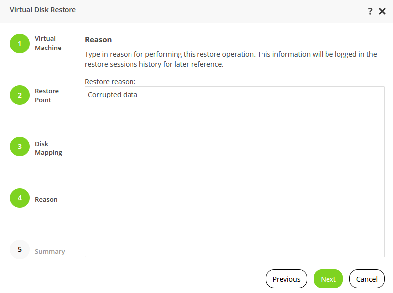Go to step 1 circle
This screenshot has height=293, width=393.
(x=20, y=44)
